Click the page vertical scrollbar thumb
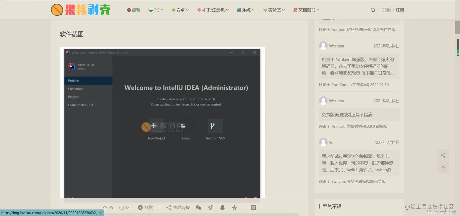Image resolution: width=460 pixels, height=216 pixels. (457, 27)
